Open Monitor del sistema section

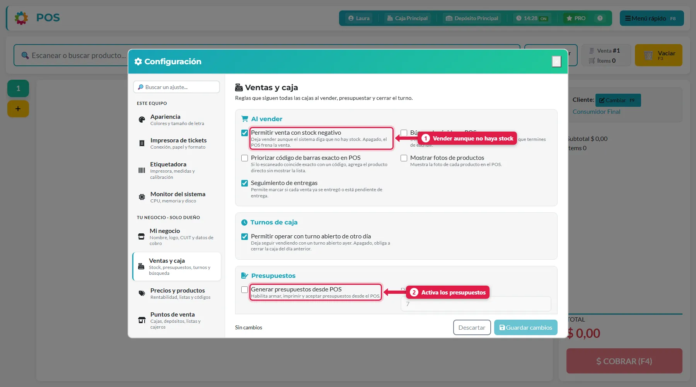point(177,197)
